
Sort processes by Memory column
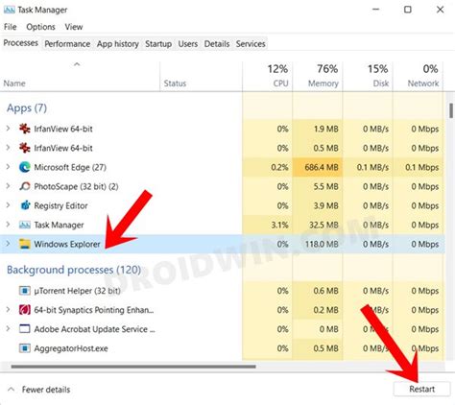[318, 77]
